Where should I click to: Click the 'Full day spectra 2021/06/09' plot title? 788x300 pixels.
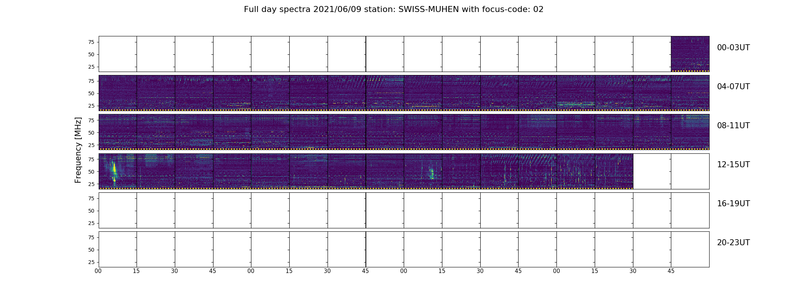click(394, 9)
